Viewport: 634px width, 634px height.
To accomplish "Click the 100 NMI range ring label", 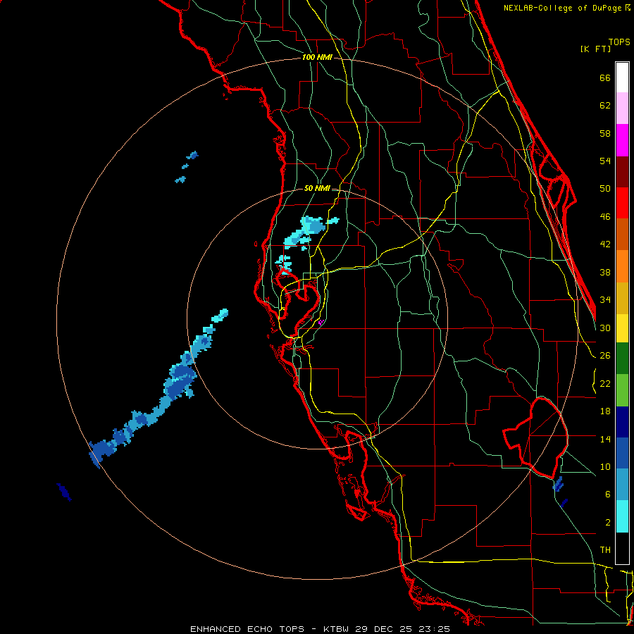I will (x=317, y=58).
